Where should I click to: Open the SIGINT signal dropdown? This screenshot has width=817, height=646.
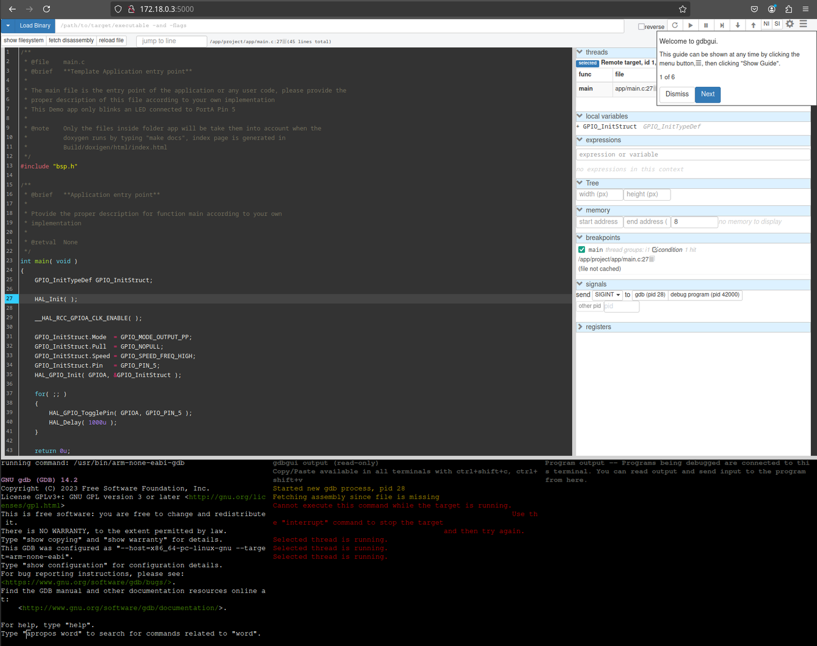point(607,295)
